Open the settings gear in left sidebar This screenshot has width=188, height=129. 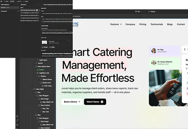click(17, 116)
